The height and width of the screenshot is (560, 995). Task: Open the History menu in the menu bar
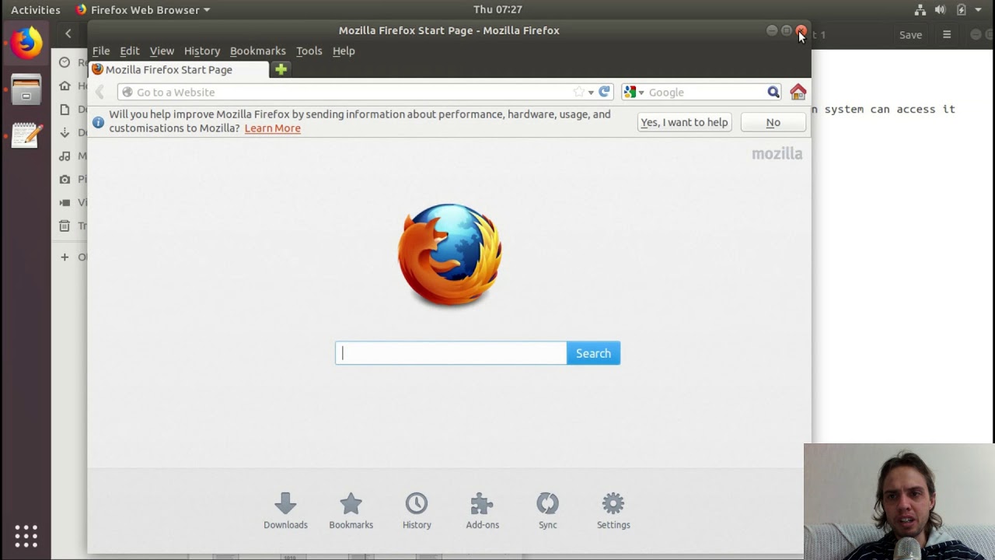coord(202,51)
